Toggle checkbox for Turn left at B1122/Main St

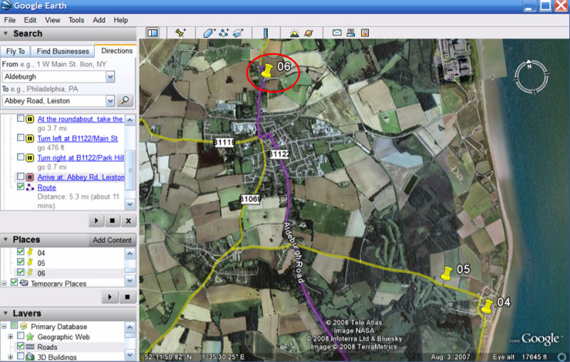21,138
